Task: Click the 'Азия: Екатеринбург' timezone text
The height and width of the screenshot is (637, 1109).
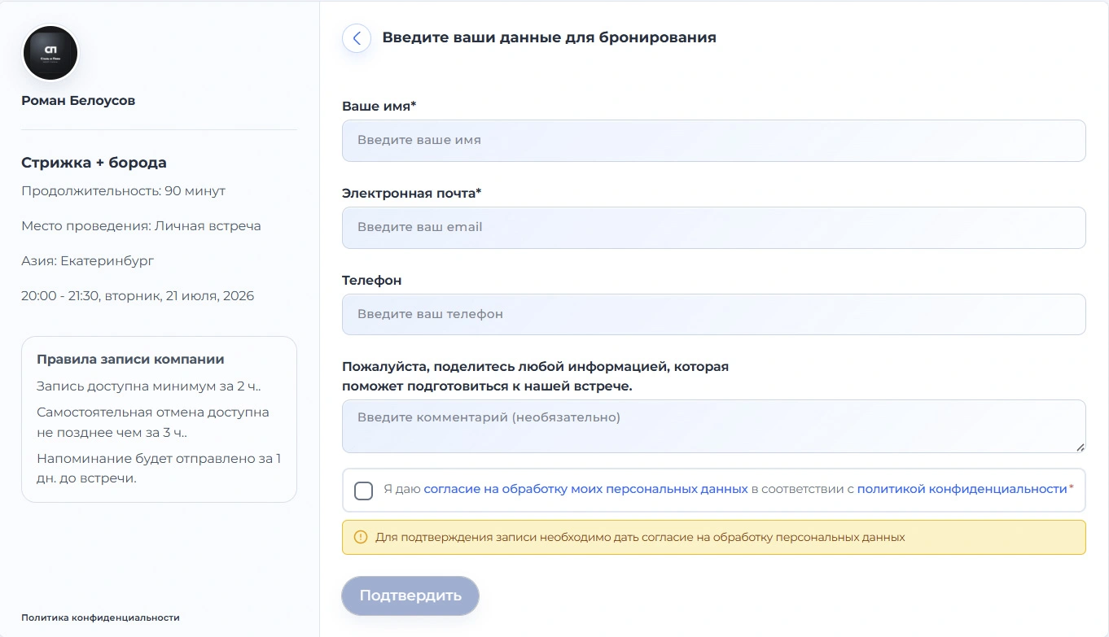Action: click(87, 261)
